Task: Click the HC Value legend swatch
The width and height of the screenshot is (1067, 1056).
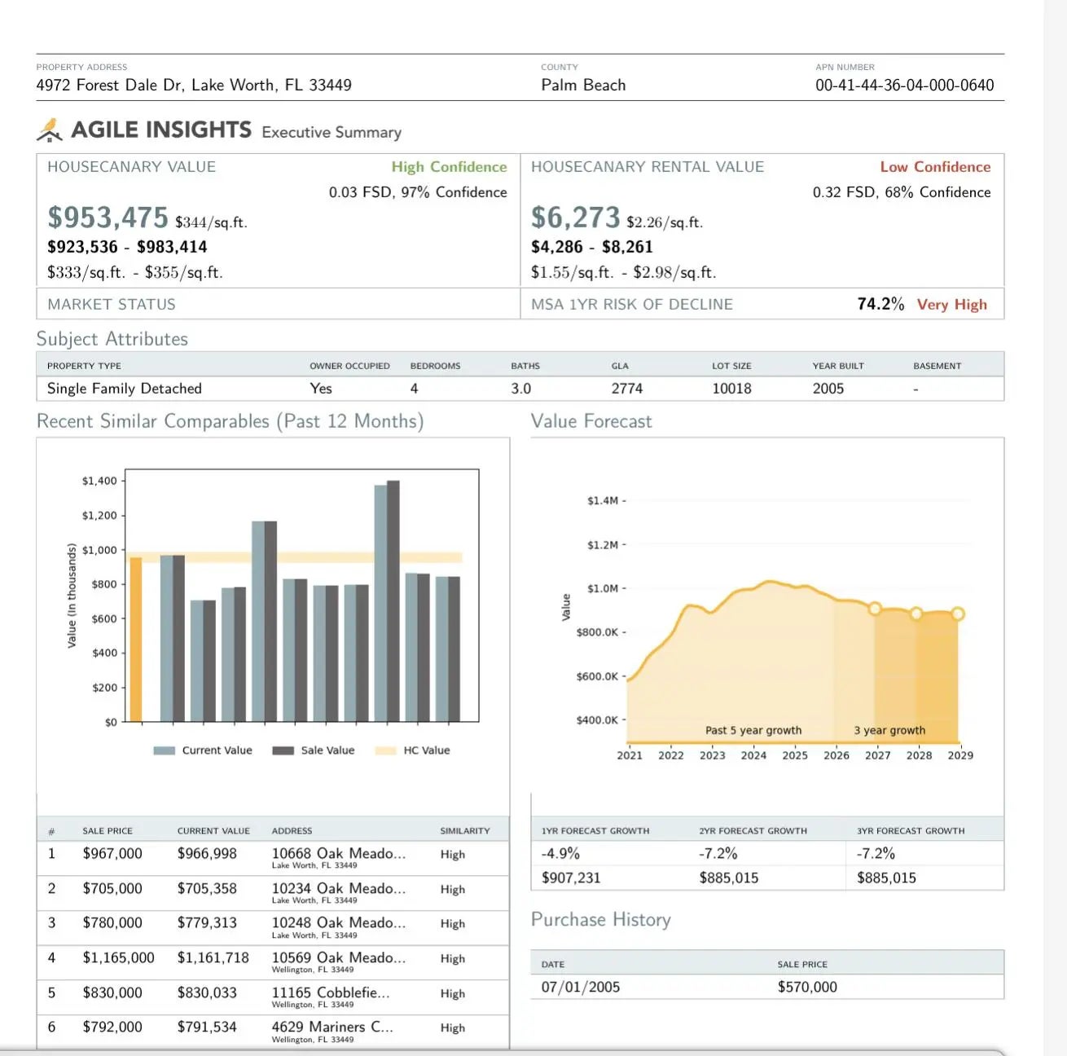Action: pyautogui.click(x=385, y=750)
